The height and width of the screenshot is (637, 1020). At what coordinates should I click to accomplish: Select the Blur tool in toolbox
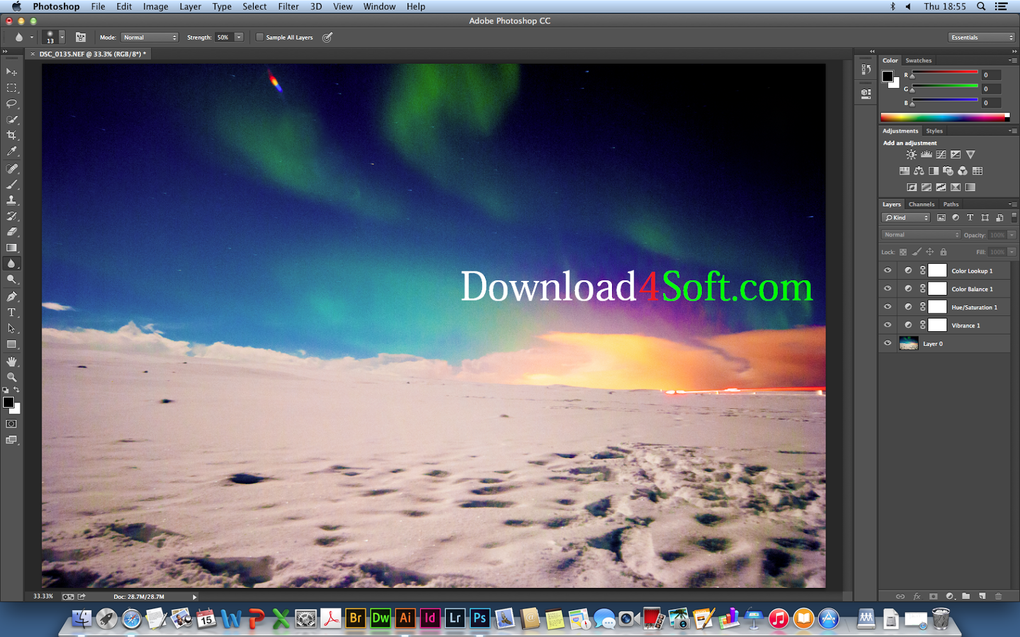[11, 264]
